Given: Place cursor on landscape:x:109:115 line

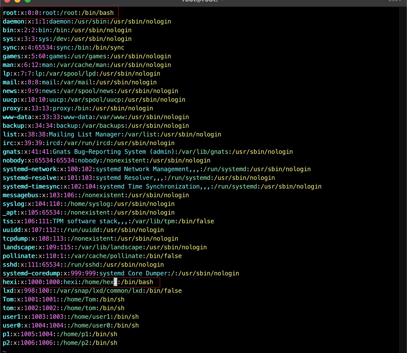Looking at the screenshot, I should pyautogui.click(x=105, y=247).
